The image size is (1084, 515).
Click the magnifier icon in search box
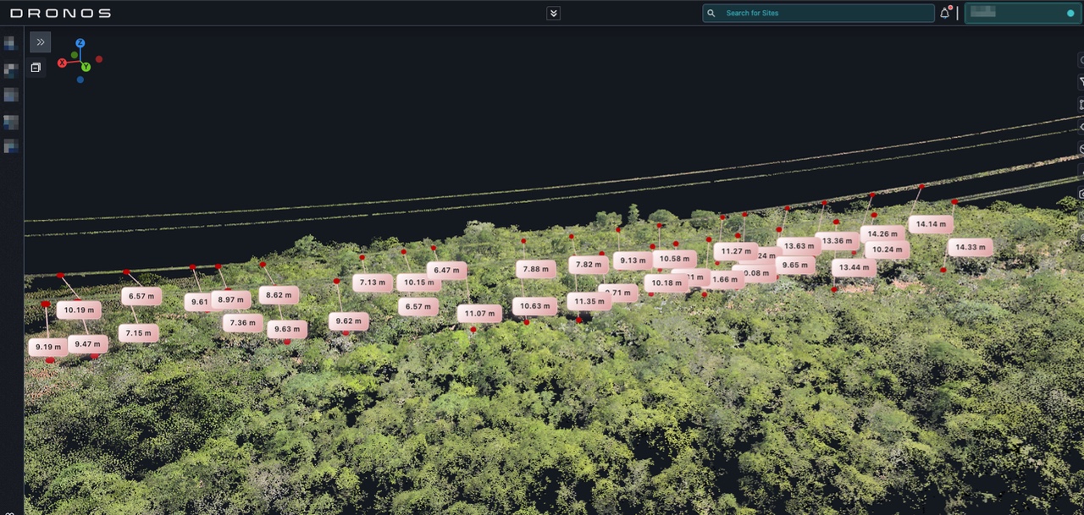point(711,14)
